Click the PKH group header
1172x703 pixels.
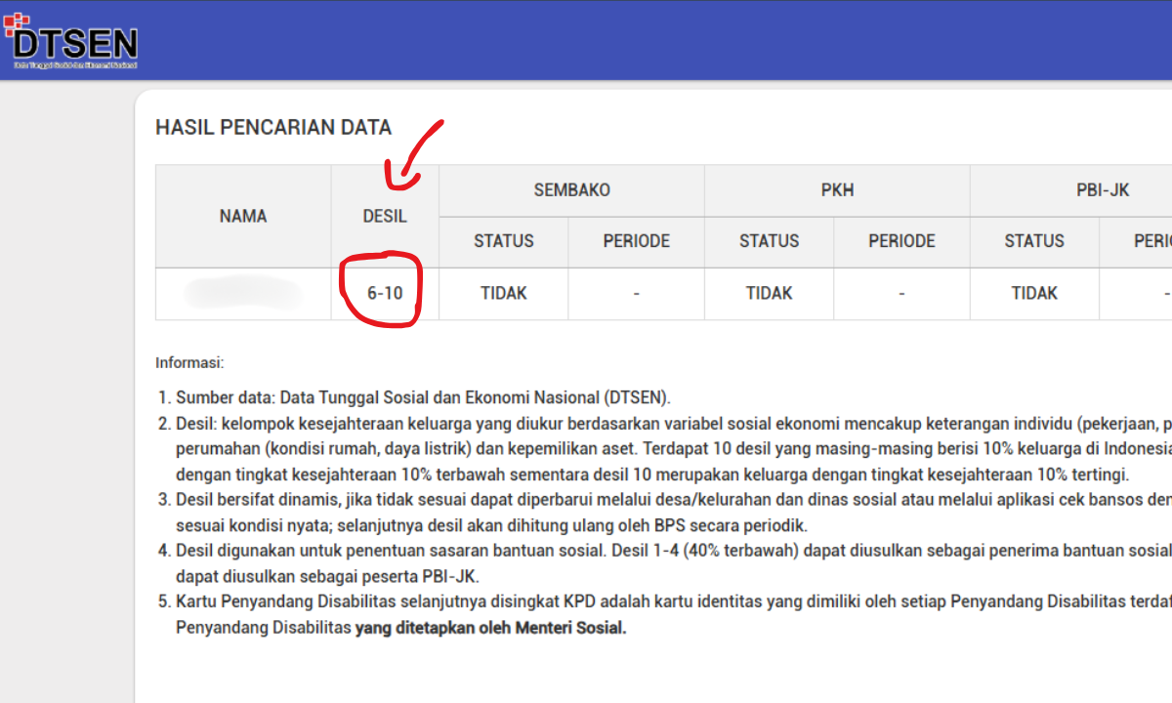click(837, 190)
